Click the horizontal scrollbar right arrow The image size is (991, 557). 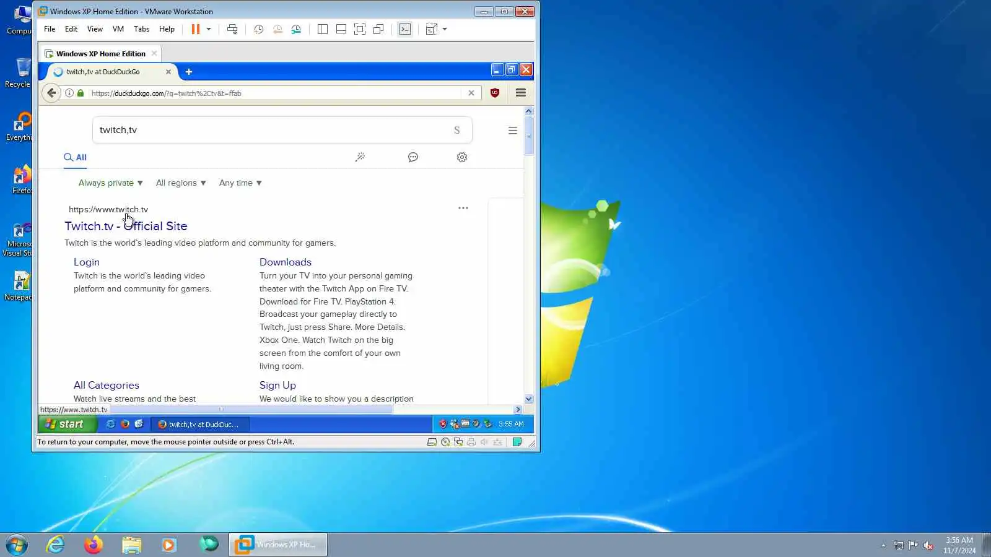coord(518,410)
